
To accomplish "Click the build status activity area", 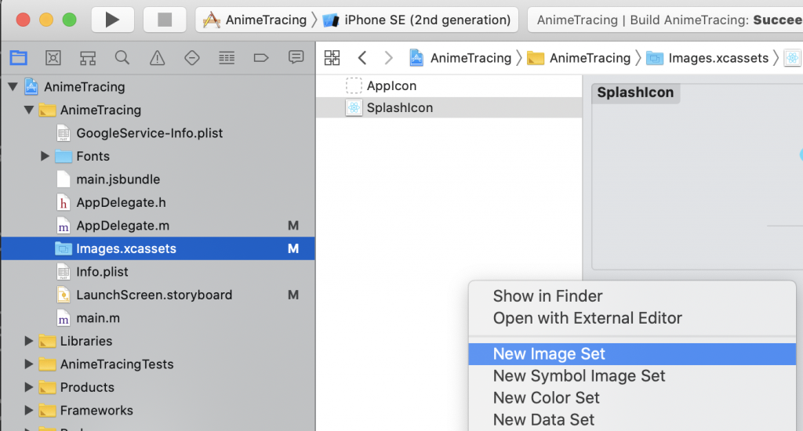I will coord(665,20).
